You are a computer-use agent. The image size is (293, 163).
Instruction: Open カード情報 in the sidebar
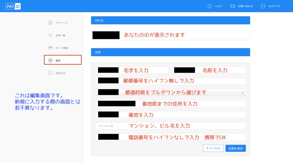click(62, 48)
